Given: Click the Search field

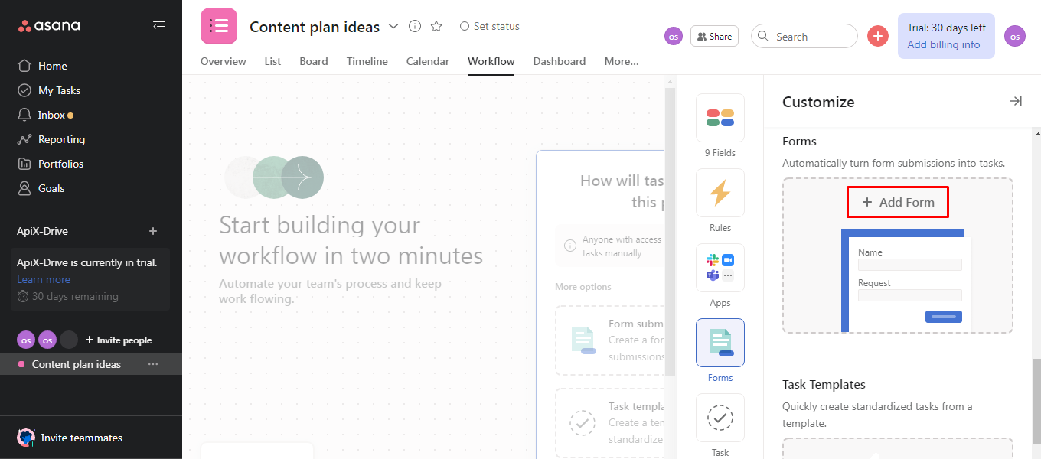Looking at the screenshot, I should 804,36.
